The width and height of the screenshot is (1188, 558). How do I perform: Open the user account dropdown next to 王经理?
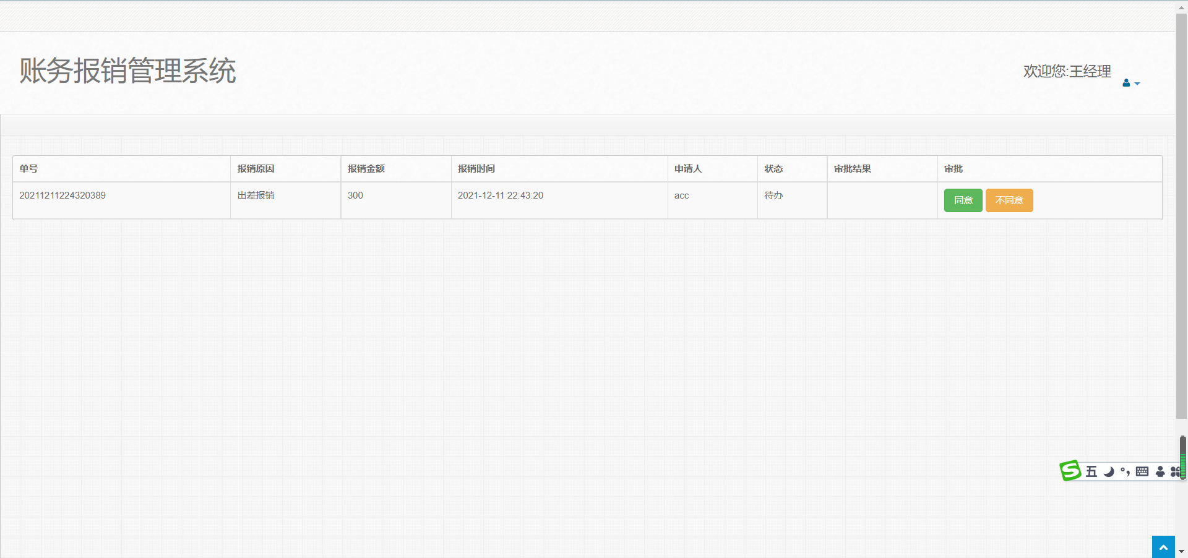1131,83
